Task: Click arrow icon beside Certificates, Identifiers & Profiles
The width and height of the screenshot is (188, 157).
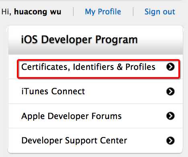Action: pyautogui.click(x=170, y=67)
